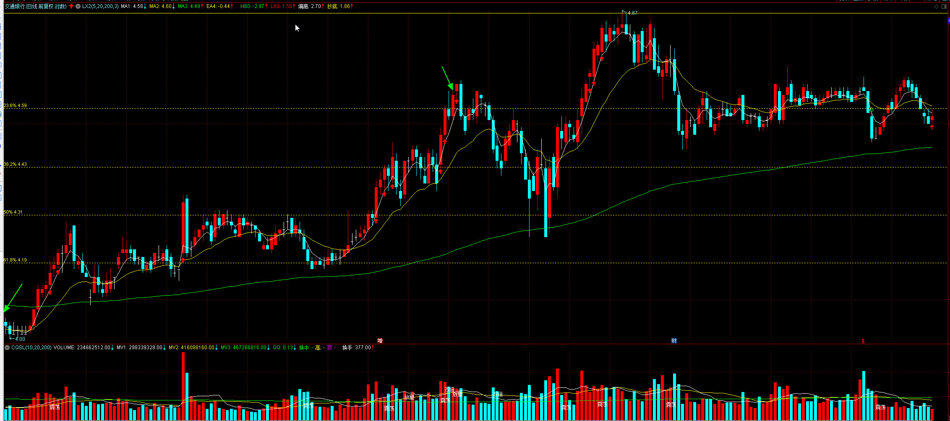Click the 换中 indicator label
Screen dimensions: 950x421
tap(305, 348)
